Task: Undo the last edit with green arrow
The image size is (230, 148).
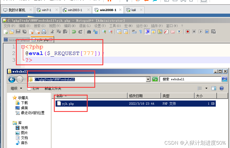Action: pos(74,32)
